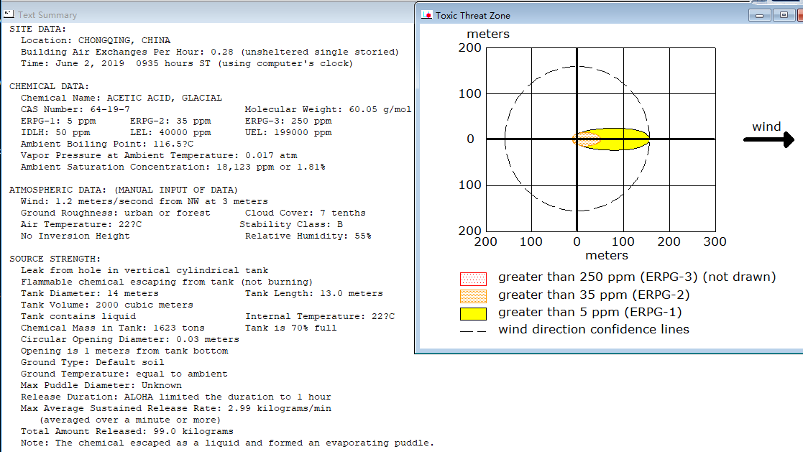803x452 pixels.
Task: Click 'Molecular Weight: 60.05 g/mol' text
Action: click(x=328, y=109)
